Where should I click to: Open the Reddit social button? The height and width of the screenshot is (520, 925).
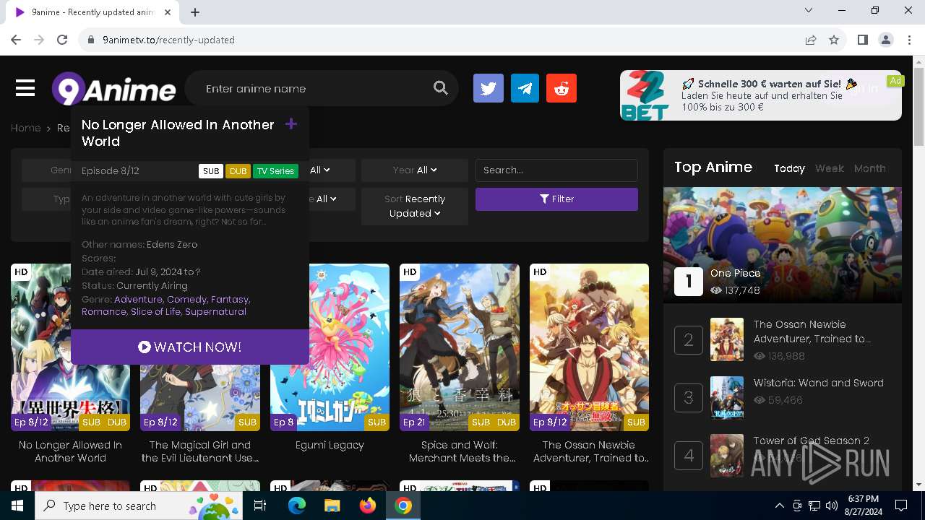coord(562,89)
